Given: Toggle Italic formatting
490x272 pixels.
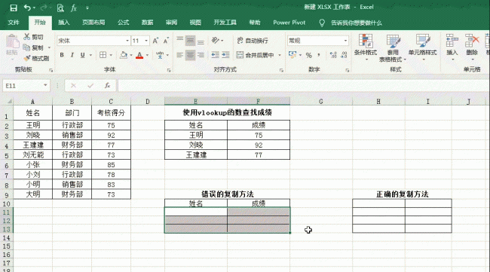Looking at the screenshot, I should (72, 55).
